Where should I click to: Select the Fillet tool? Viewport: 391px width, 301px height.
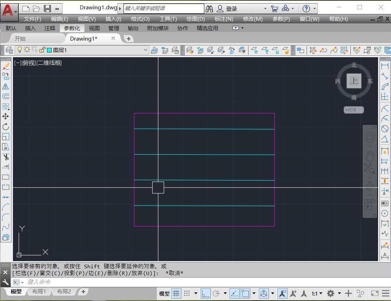(x=6, y=217)
